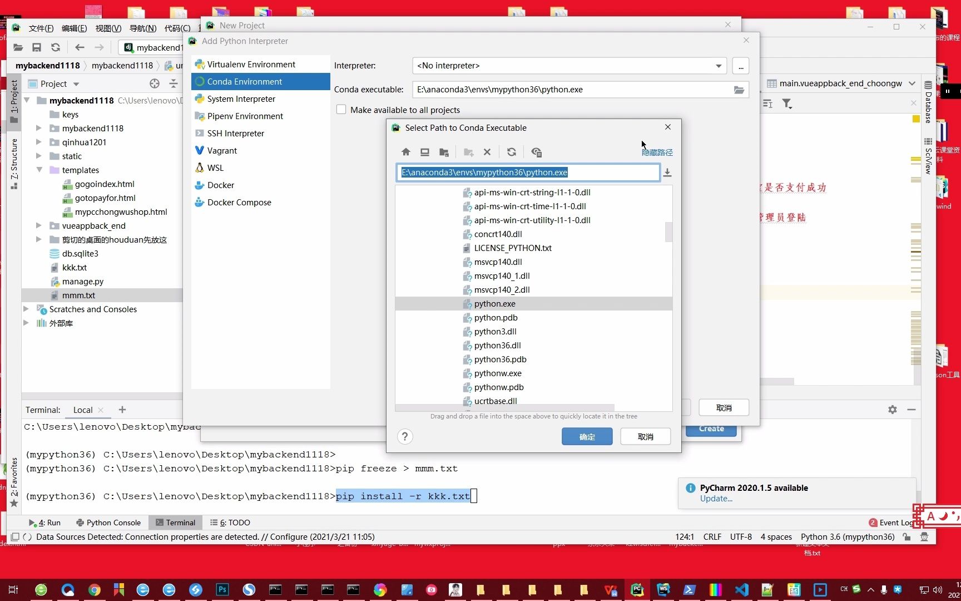Open Python 3.6 (mypython36) status entry
This screenshot has width=961, height=601.
[848, 536]
